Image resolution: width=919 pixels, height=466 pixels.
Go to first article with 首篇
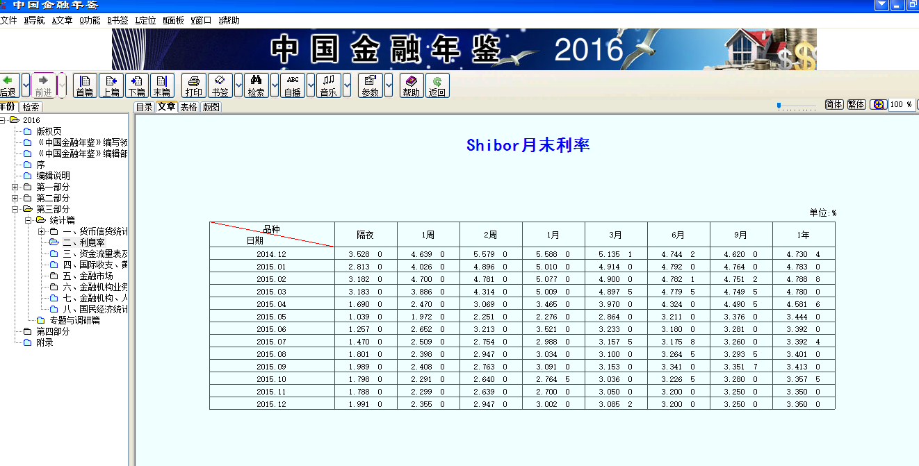click(x=85, y=85)
